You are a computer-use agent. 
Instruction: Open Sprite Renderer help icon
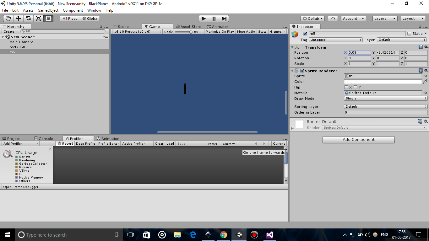click(421, 71)
